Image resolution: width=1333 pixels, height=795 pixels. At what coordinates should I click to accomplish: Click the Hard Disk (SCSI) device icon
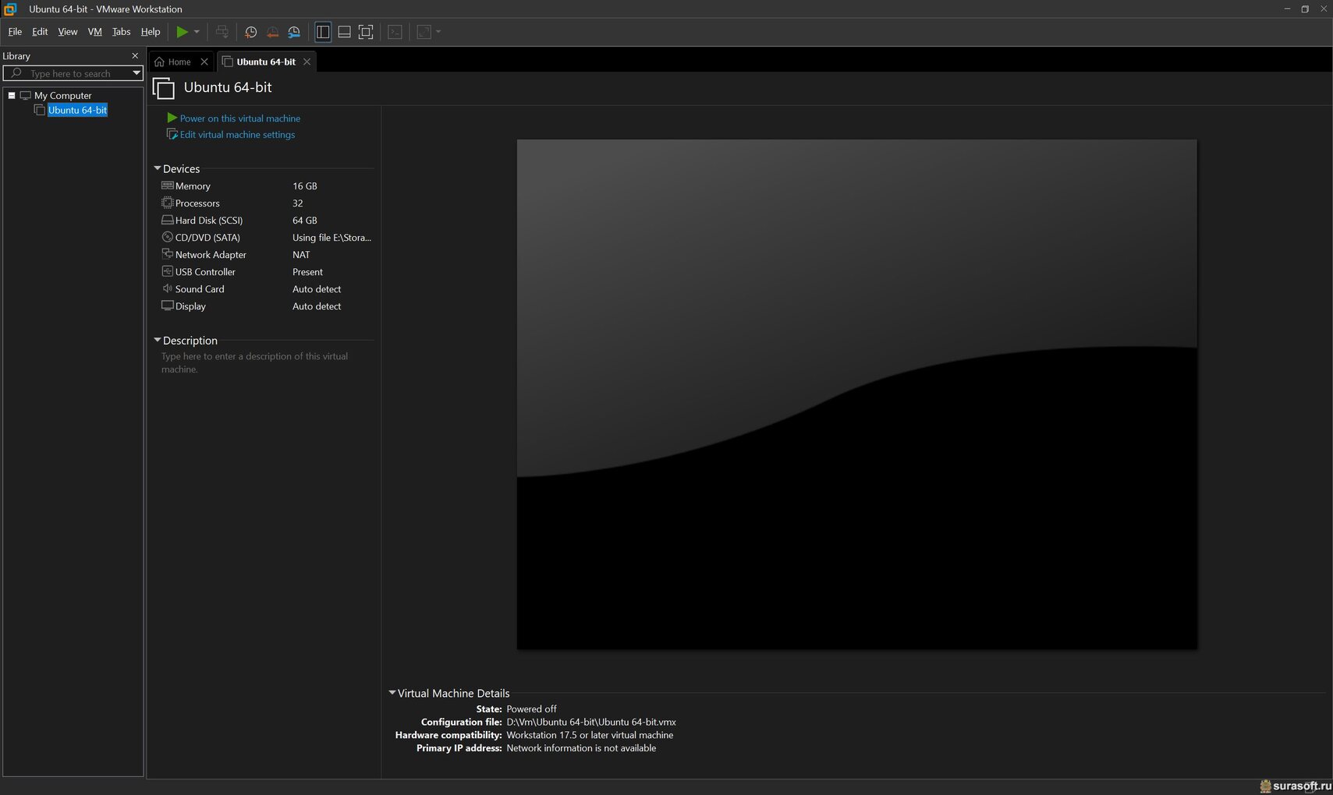[x=167, y=220]
